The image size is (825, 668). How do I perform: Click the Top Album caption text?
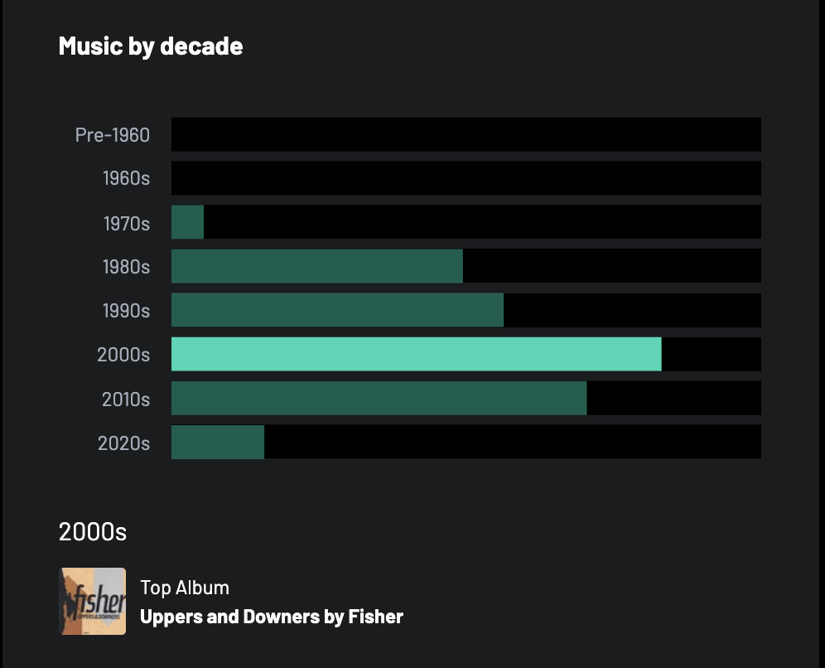point(185,588)
